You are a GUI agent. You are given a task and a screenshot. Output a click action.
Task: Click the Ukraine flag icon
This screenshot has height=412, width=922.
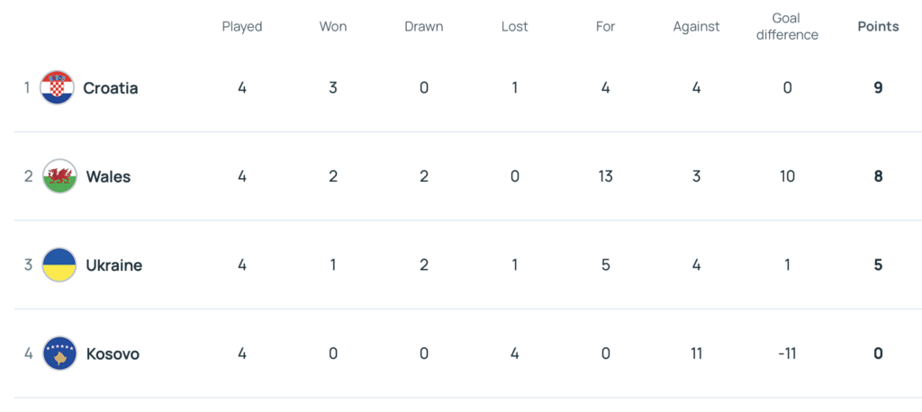click(59, 265)
